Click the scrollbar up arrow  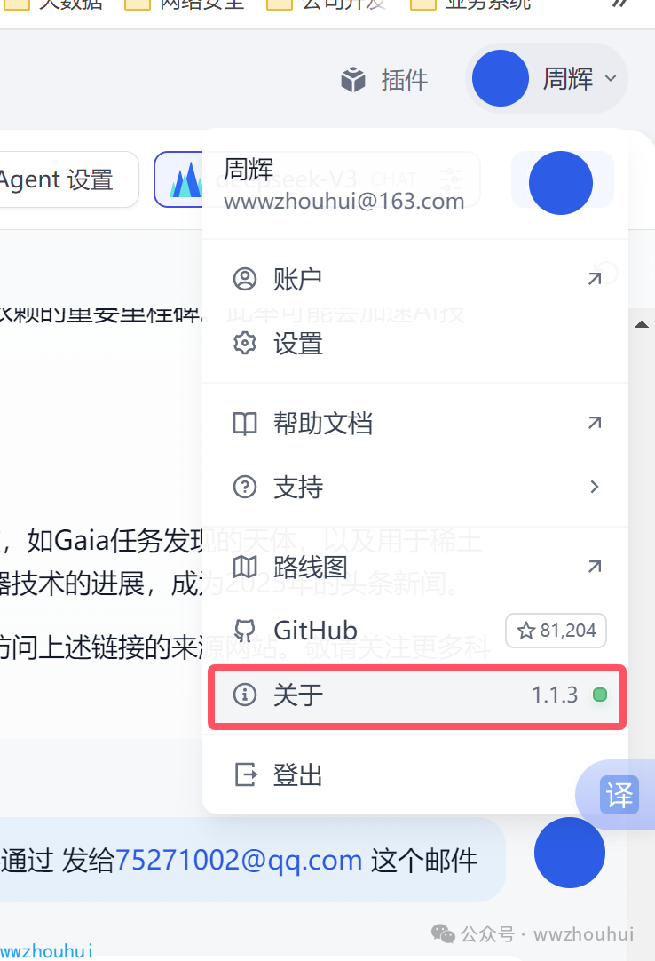[x=642, y=325]
